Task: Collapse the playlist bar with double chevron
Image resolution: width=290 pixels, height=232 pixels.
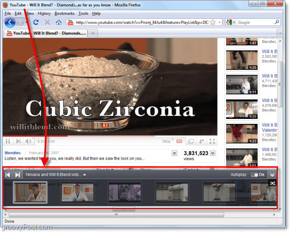Action: [x=272, y=175]
